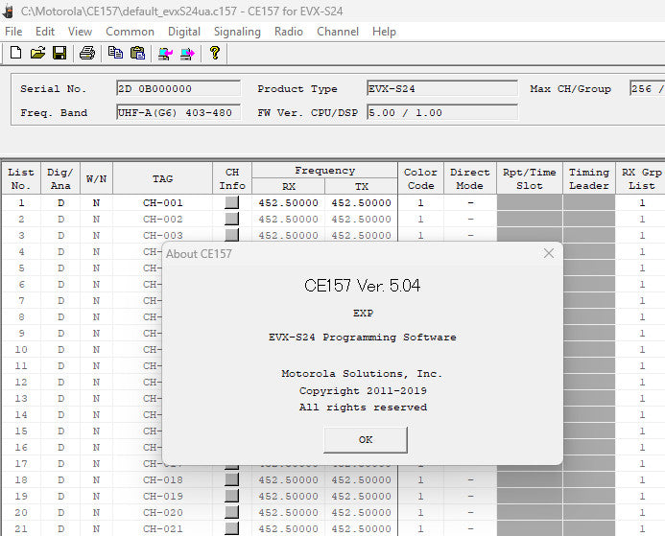This screenshot has width=665, height=536.
Task: Click the Copy toolbar icon
Action: (115, 53)
